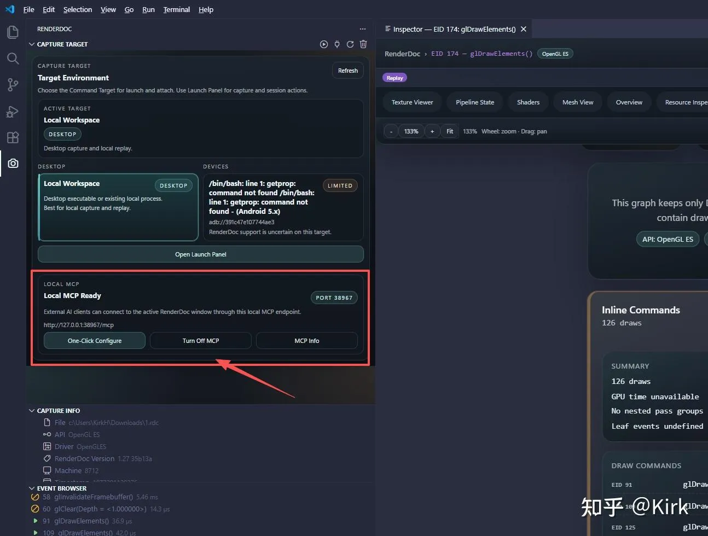Switch to the Texture Viewer tab

tap(412, 102)
